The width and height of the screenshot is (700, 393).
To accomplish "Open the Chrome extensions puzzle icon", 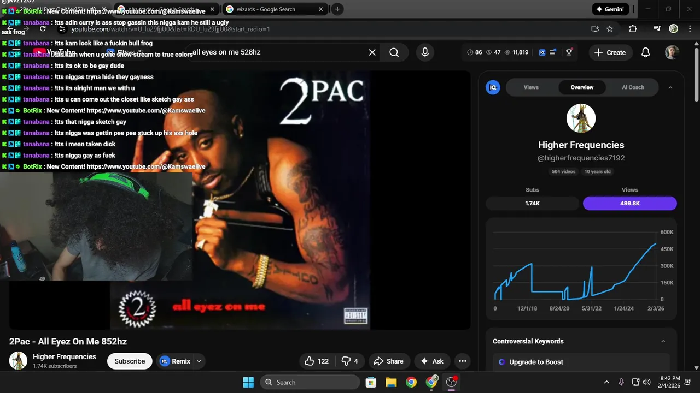I will (x=633, y=29).
